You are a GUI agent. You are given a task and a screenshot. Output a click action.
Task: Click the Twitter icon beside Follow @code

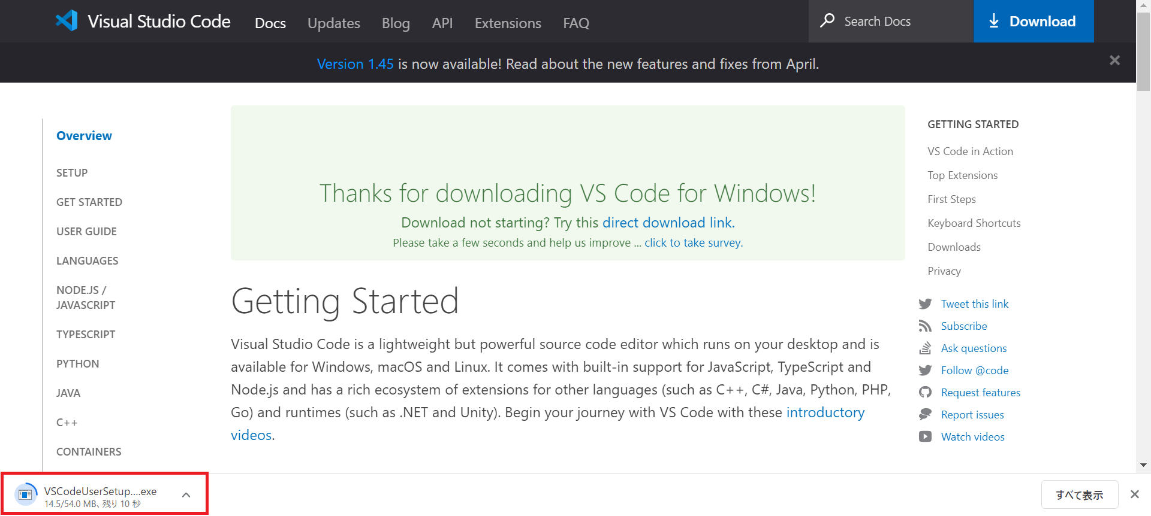pos(925,371)
